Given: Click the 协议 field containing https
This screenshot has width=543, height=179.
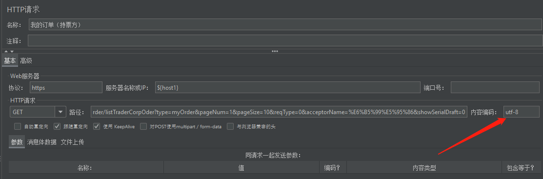Looking at the screenshot, I should point(66,88).
